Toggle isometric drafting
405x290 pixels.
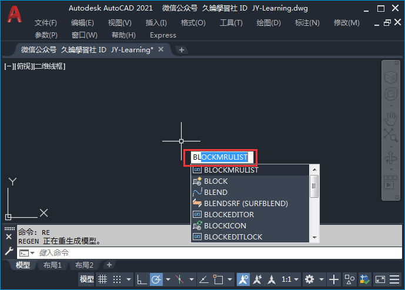click(180, 279)
